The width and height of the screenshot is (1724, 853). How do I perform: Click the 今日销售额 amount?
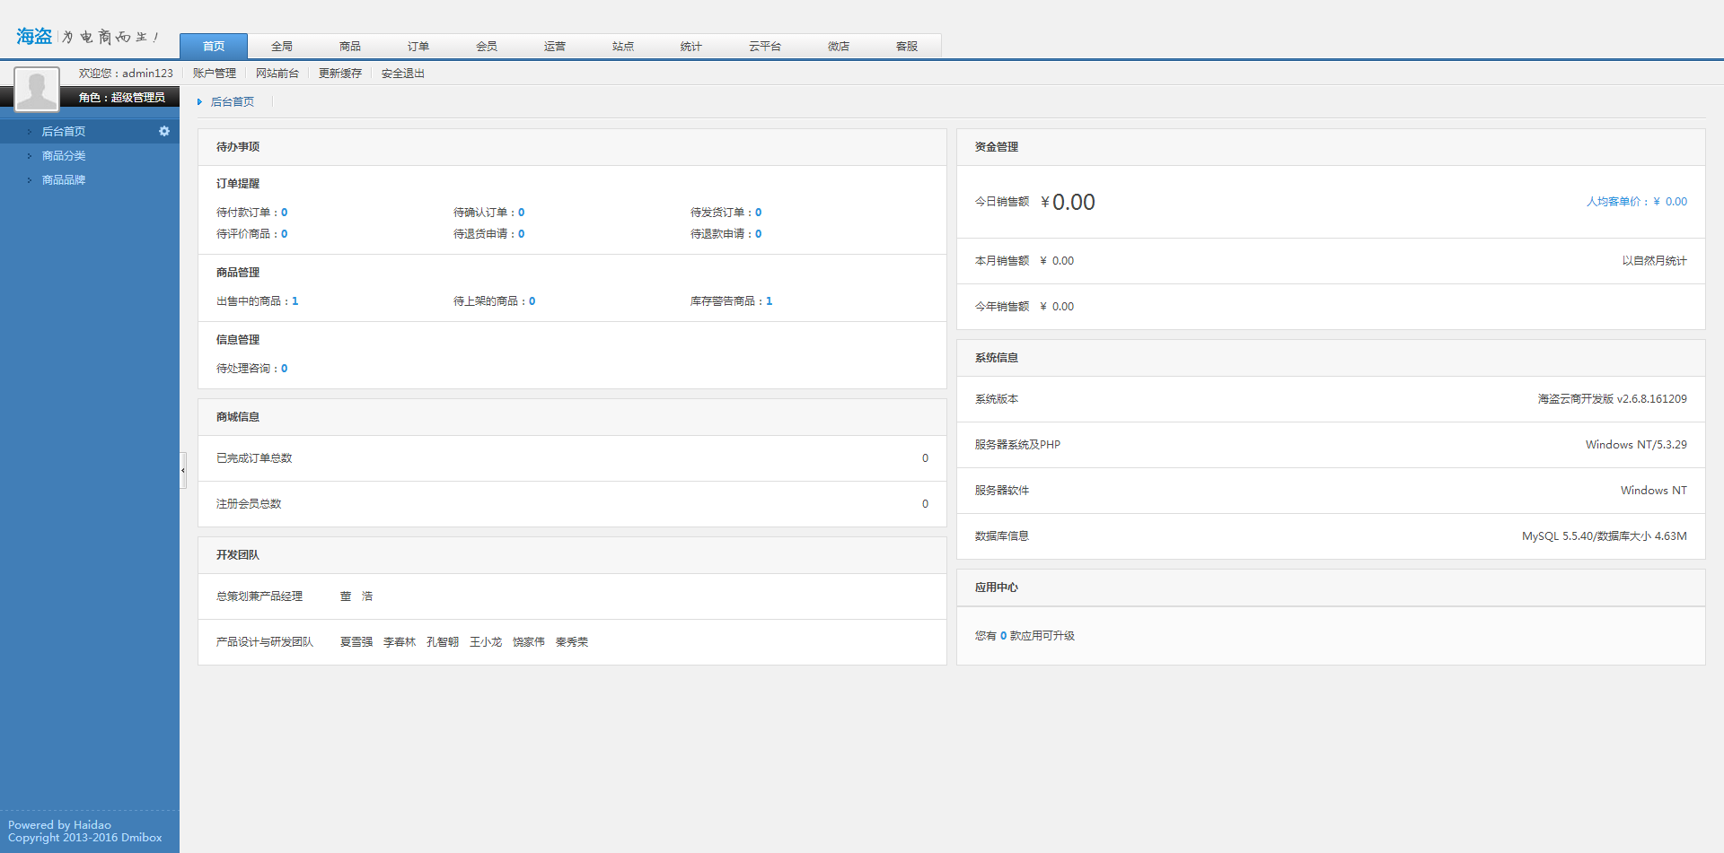[x=1068, y=202]
